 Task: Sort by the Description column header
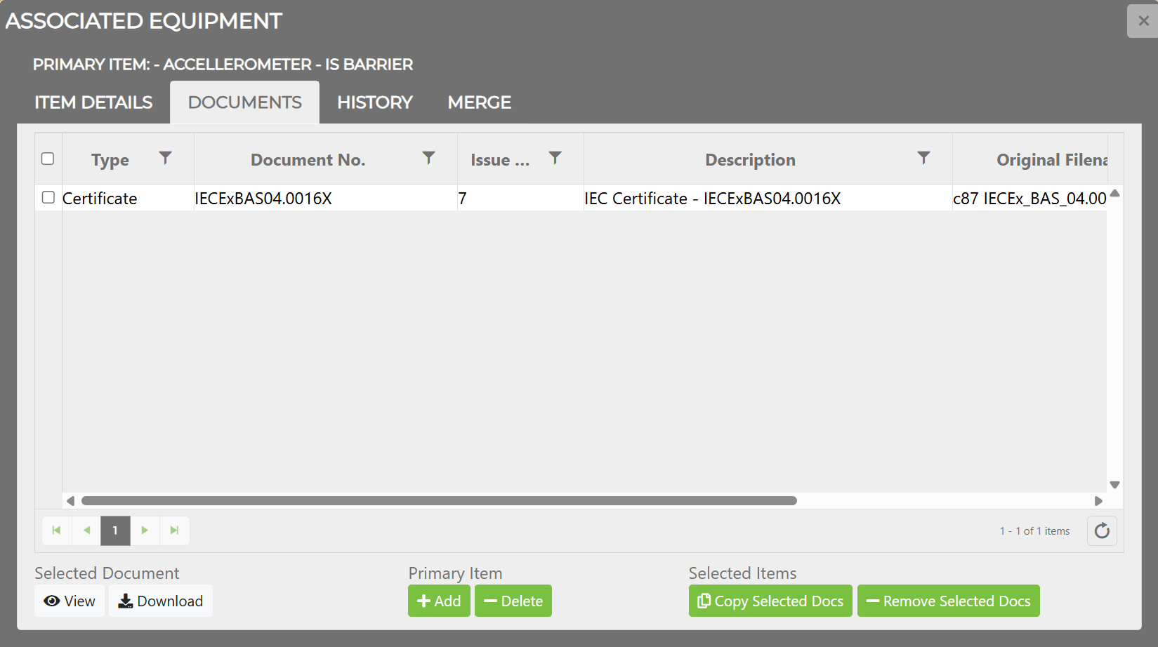750,160
